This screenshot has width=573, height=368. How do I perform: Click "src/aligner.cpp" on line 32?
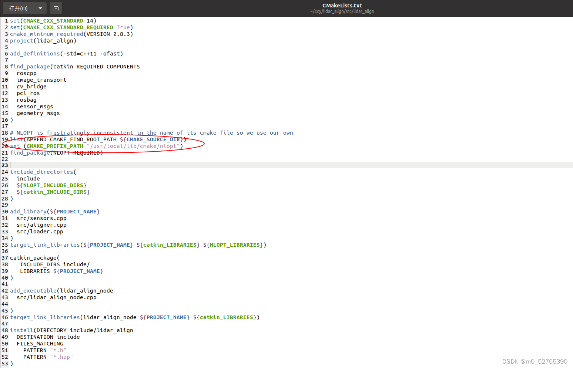[x=41, y=225]
